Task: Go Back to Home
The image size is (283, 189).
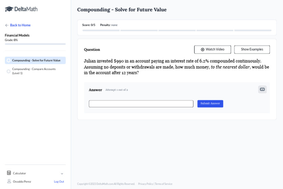Action: click(20, 25)
